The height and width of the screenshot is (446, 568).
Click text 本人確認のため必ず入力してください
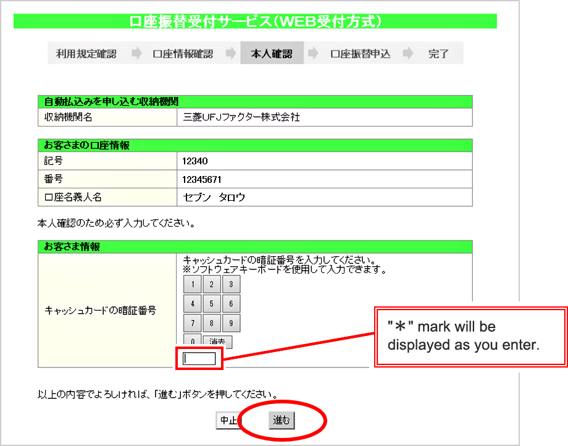(116, 223)
